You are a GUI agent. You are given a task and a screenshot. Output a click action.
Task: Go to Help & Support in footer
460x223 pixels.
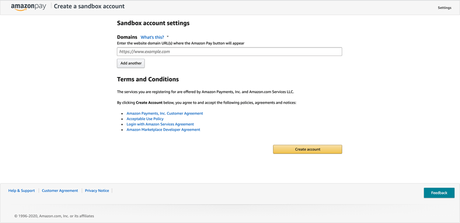[22, 191]
